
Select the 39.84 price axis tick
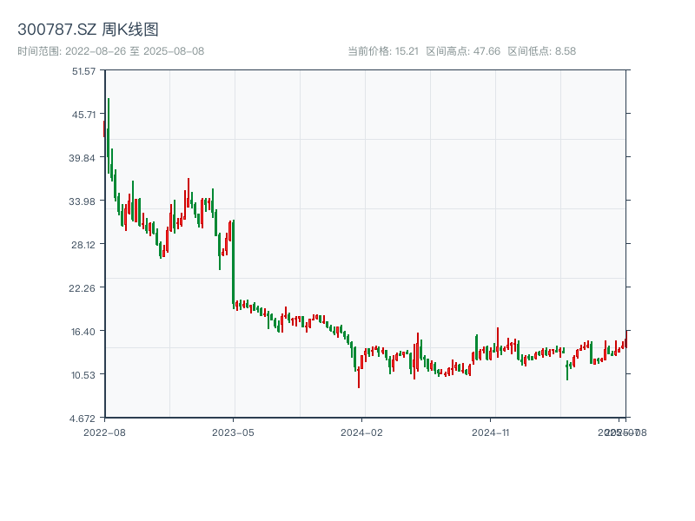pos(83,157)
